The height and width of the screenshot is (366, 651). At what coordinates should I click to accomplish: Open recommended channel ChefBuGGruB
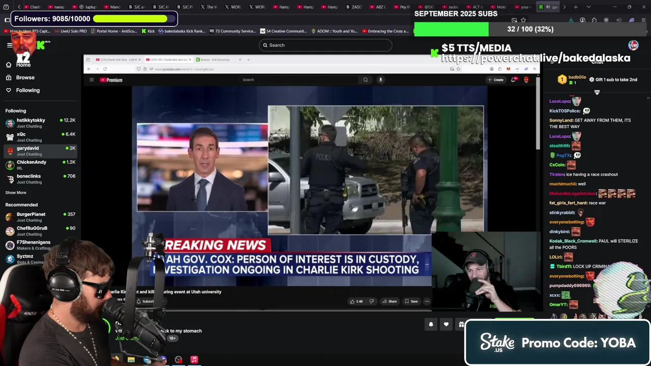(x=41, y=231)
